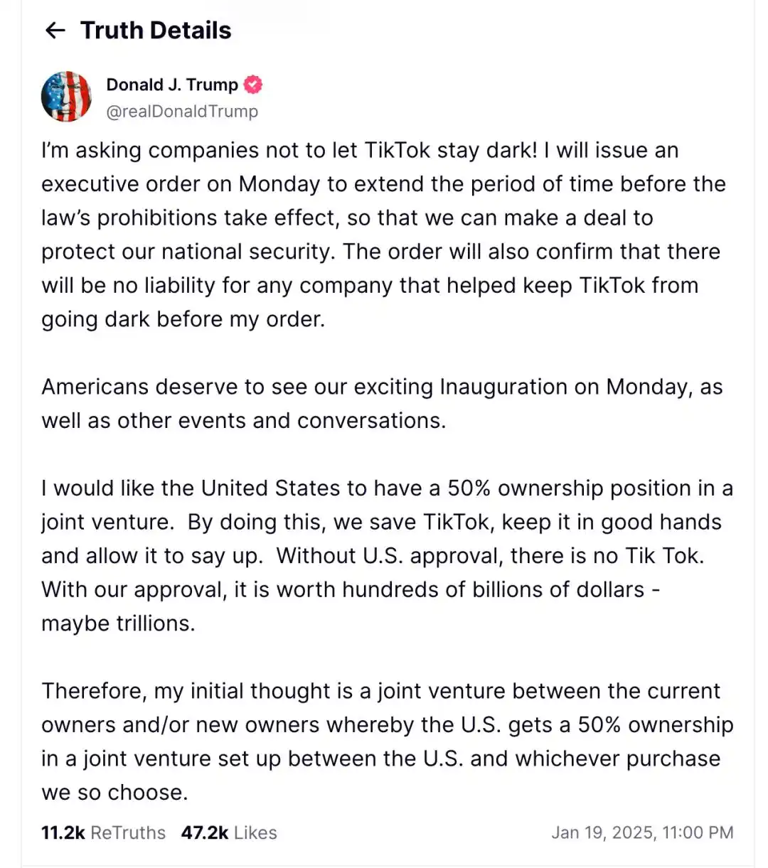Click the line "maybe trillions."
This screenshot has height=868, width=768.
pos(118,623)
